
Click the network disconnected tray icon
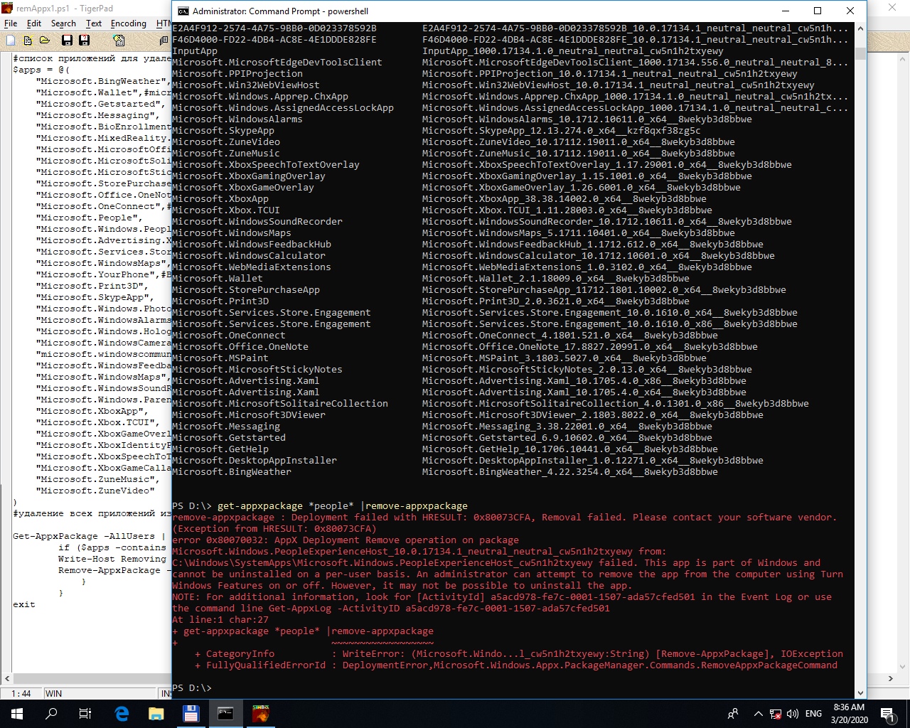tap(776, 714)
